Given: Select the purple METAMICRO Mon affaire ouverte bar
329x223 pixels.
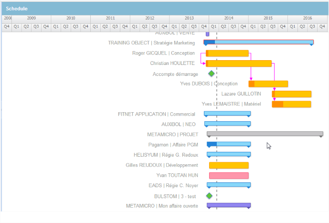Looking at the screenshot, I should [x=229, y=205].
